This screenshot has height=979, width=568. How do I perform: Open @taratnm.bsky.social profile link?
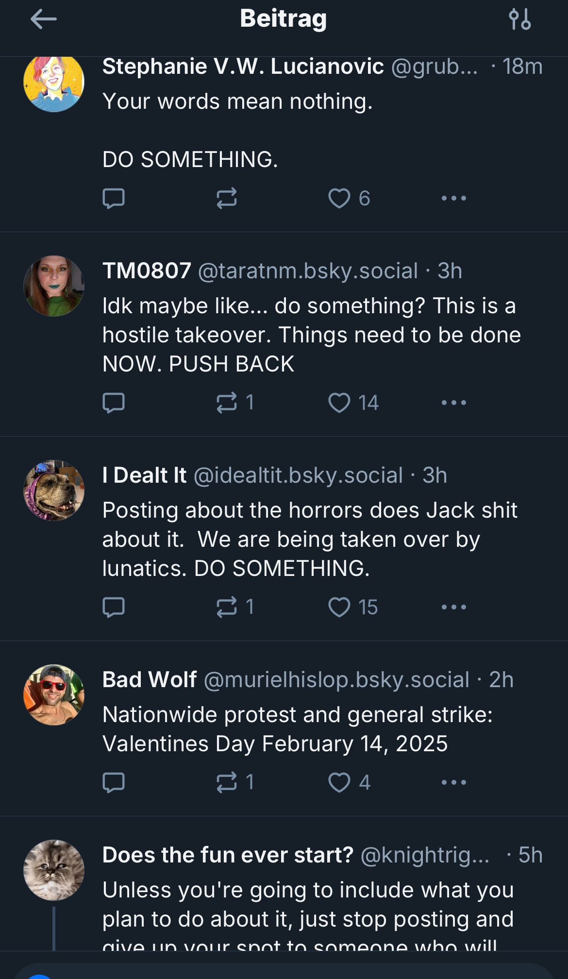[x=308, y=271]
